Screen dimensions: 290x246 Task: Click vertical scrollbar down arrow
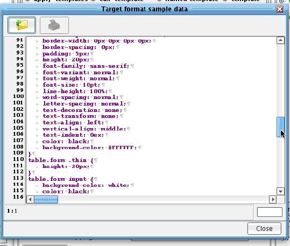pos(280,192)
